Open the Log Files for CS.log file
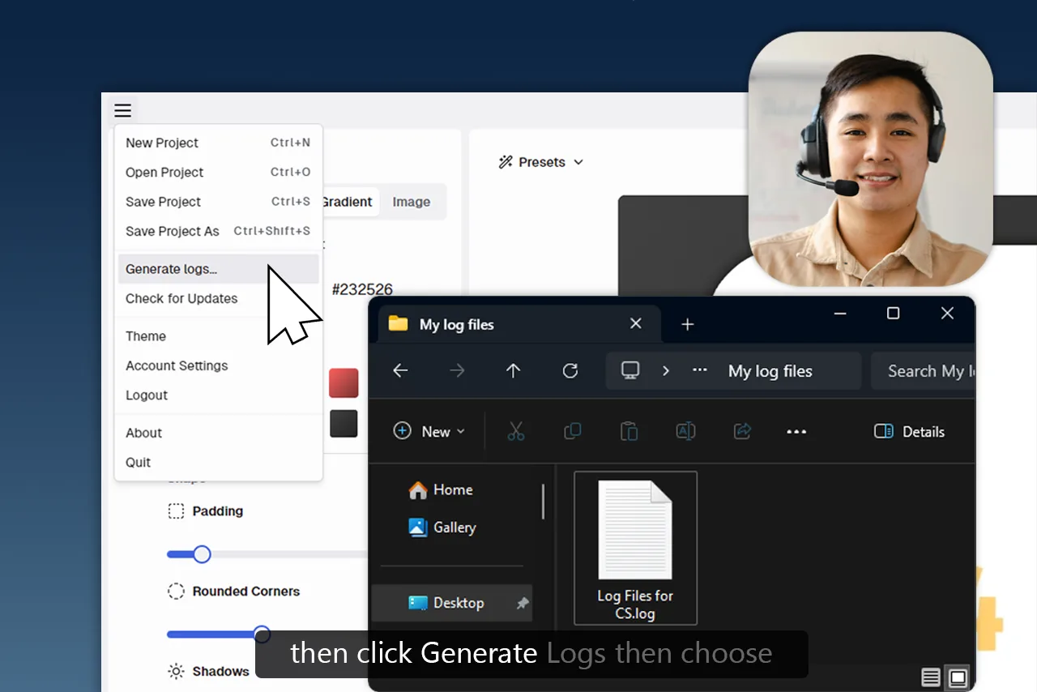This screenshot has height=692, width=1037. click(635, 548)
